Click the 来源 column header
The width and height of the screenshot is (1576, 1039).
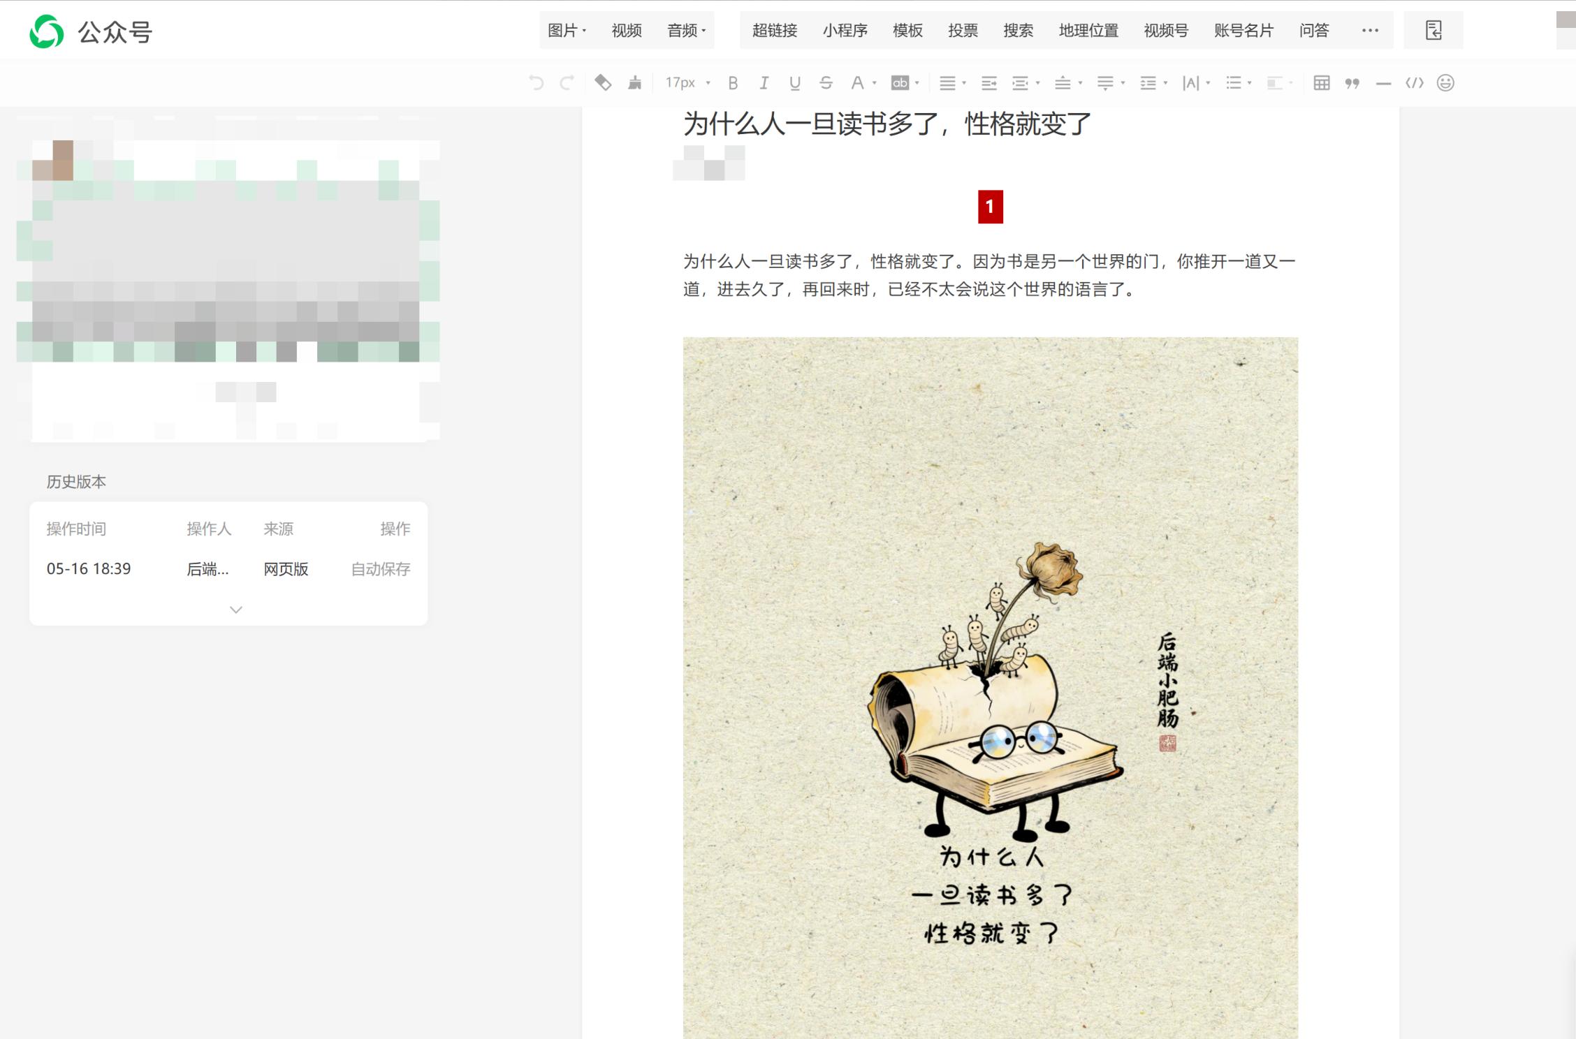tap(278, 529)
